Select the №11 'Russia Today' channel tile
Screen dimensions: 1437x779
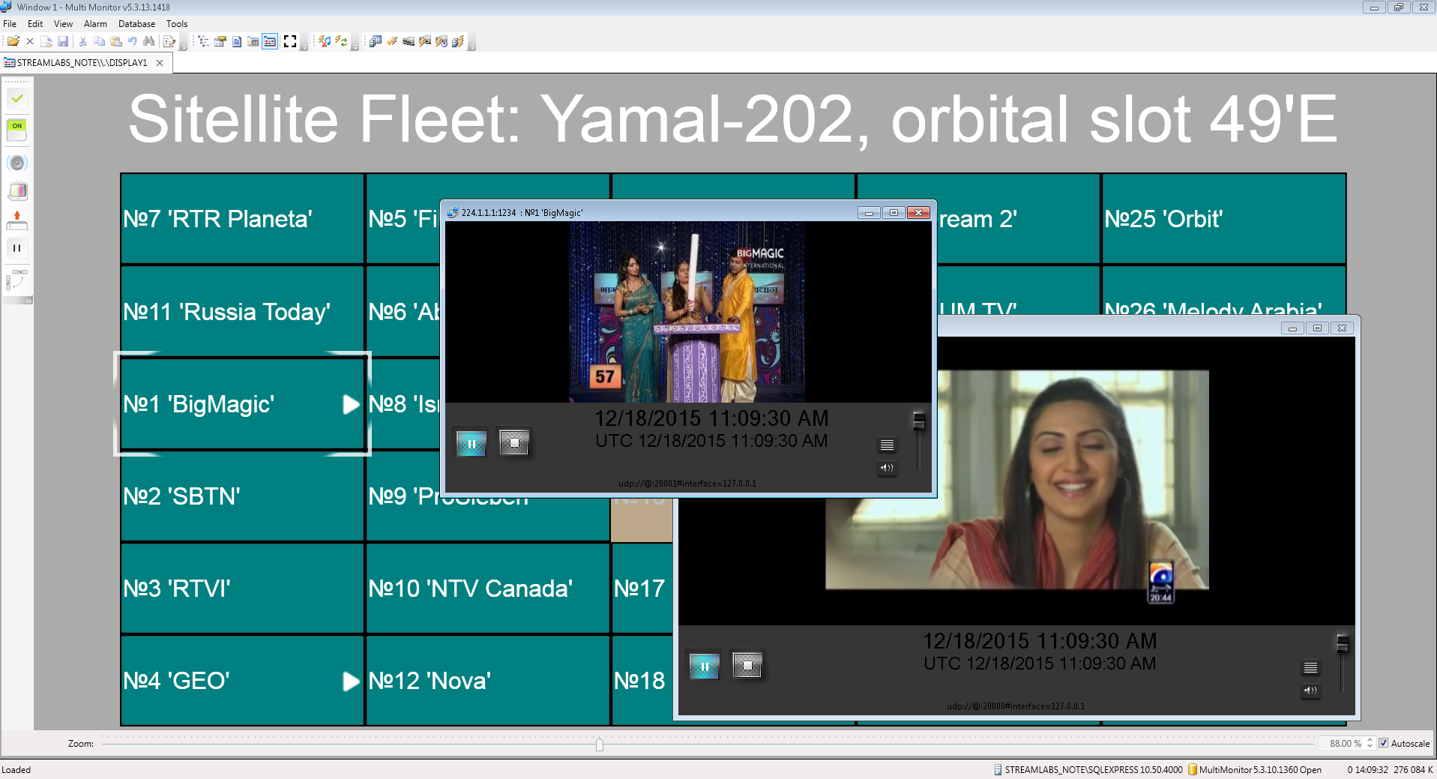[242, 311]
